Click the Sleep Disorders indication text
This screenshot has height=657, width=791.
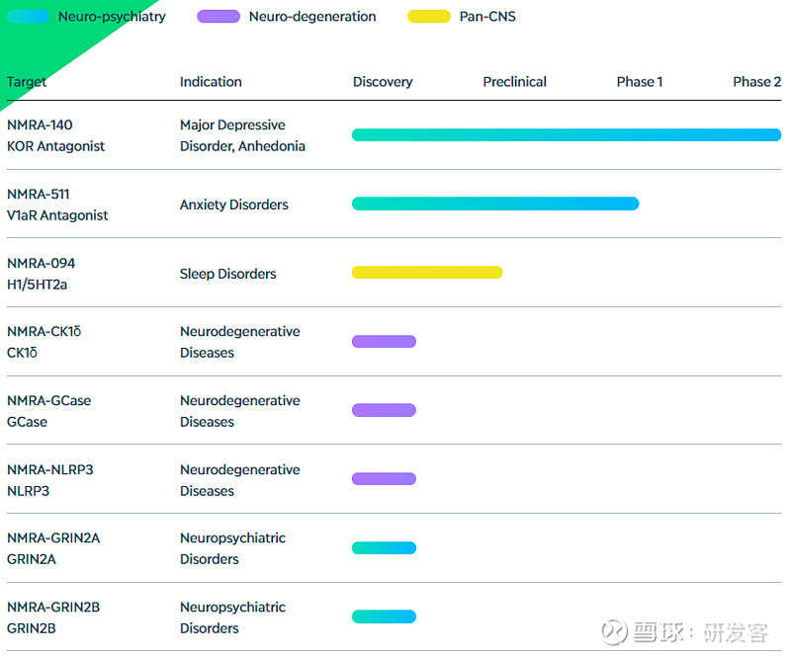[227, 274]
